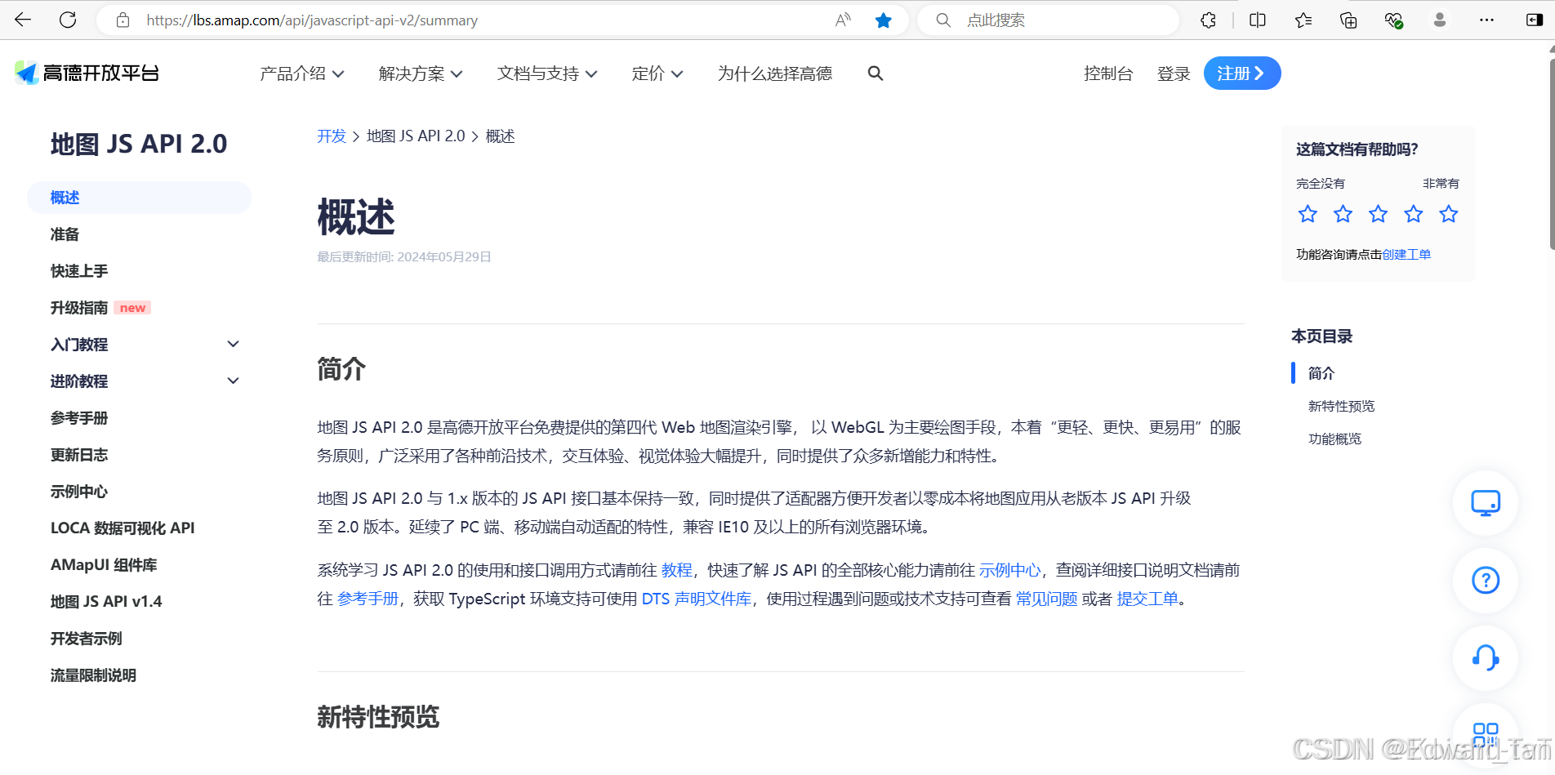This screenshot has width=1555, height=775.
Task: Open LOCA 数据可视化 API sidebar item
Action: click(123, 528)
